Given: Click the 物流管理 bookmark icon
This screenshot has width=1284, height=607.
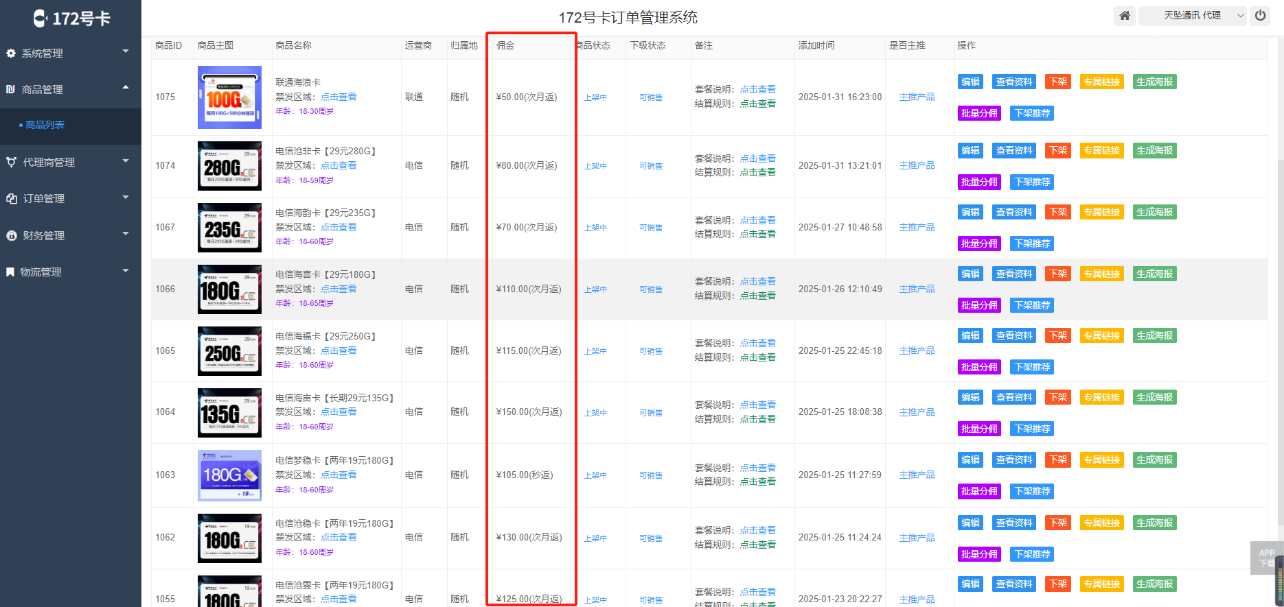Looking at the screenshot, I should click(10, 272).
